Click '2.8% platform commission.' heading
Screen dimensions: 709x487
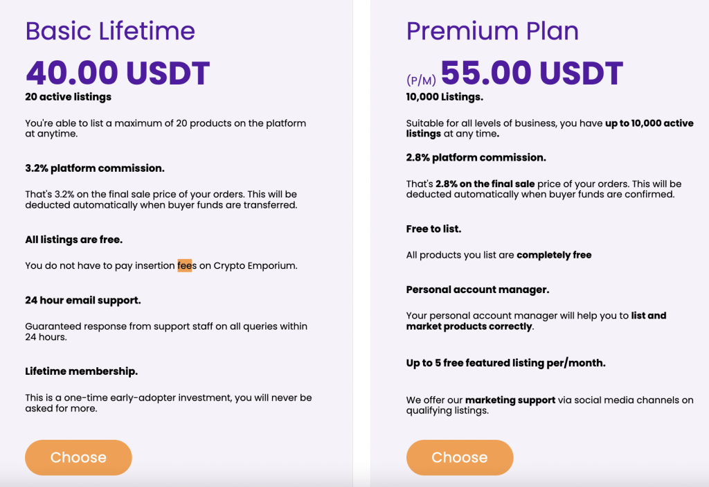pyautogui.click(x=476, y=157)
